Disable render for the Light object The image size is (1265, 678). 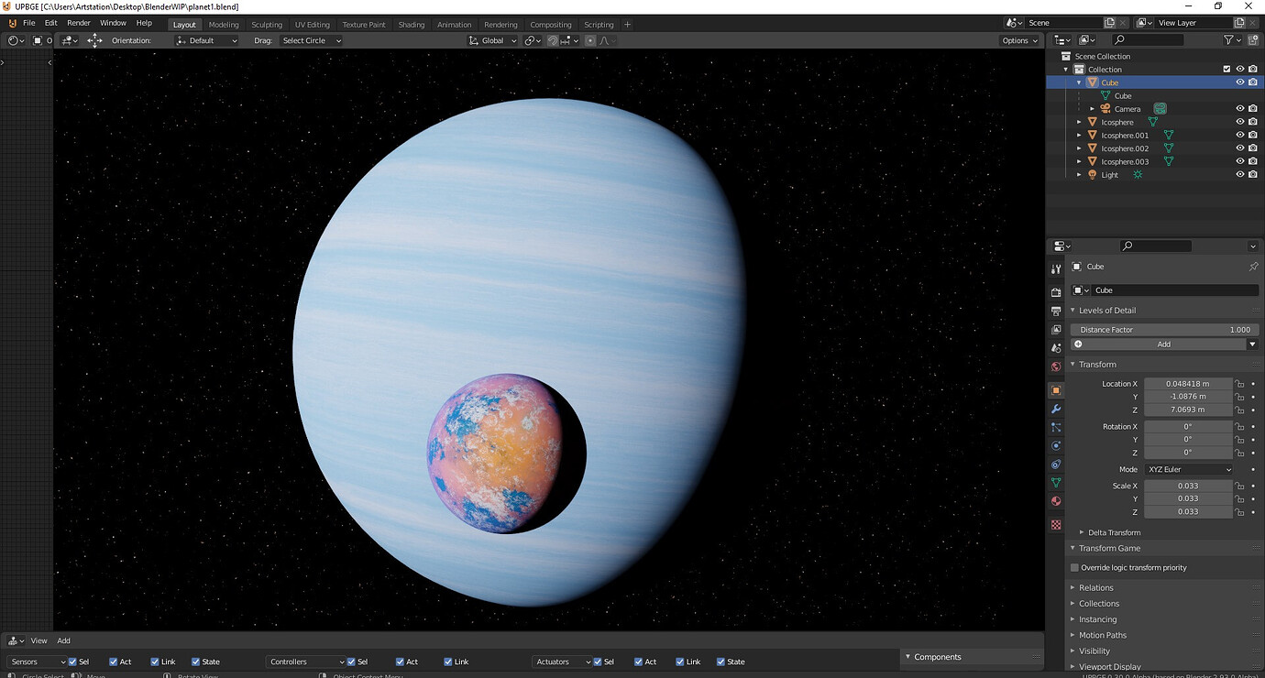(1253, 175)
